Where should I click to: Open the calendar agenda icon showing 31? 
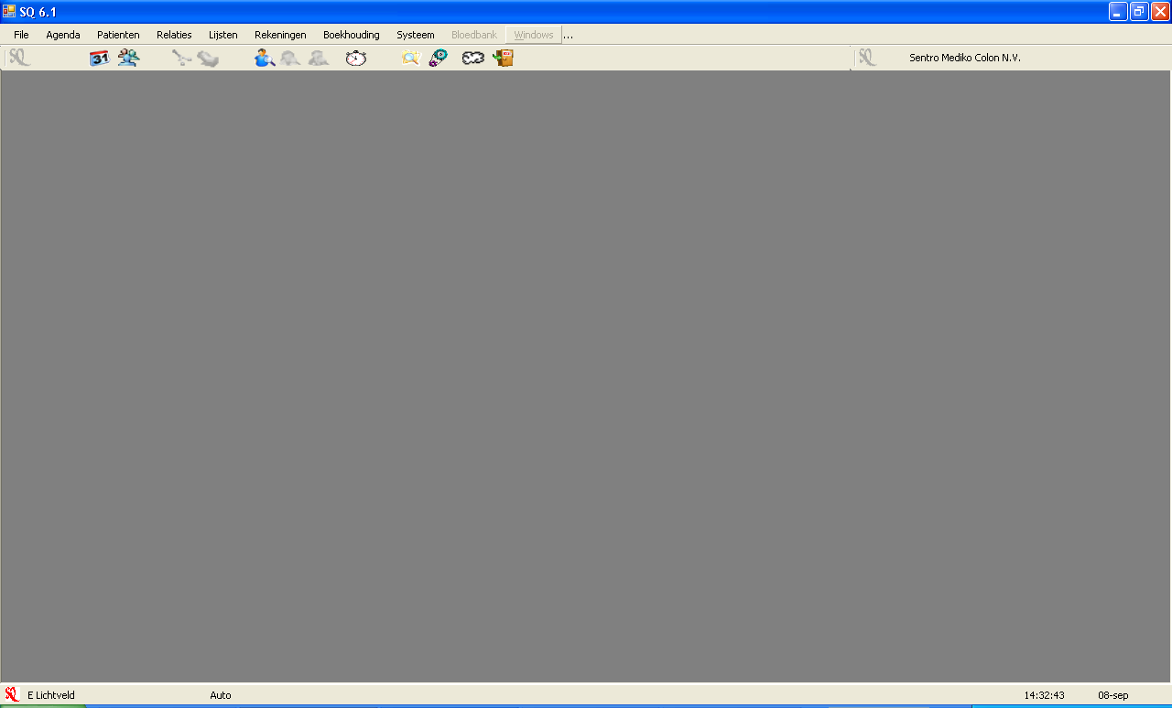(x=99, y=59)
